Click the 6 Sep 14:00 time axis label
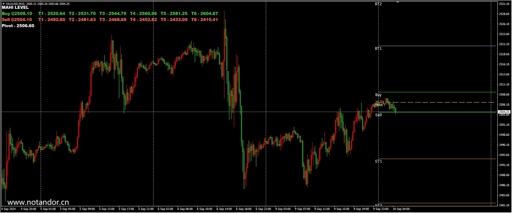The height and width of the screenshot is (213, 512). click(224, 209)
